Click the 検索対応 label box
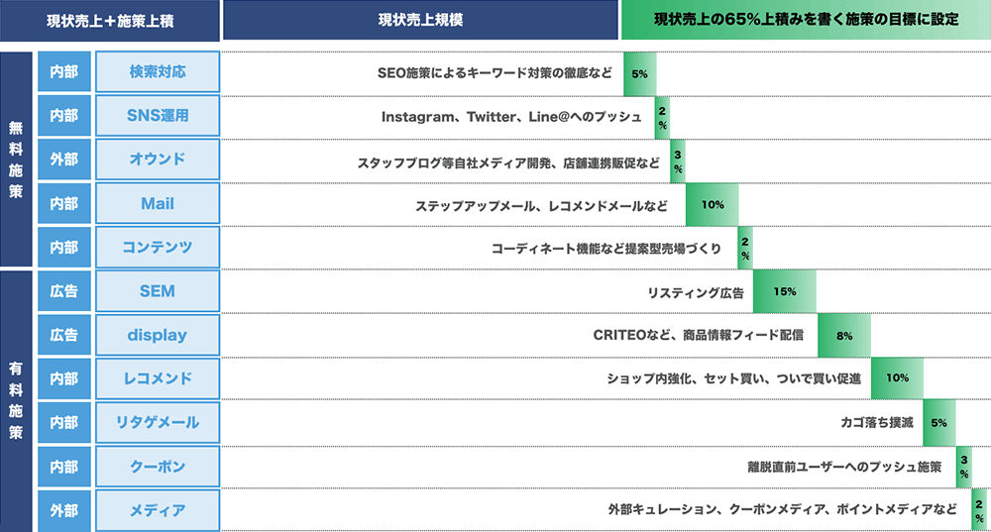This screenshot has height=532, width=991. pos(158,72)
